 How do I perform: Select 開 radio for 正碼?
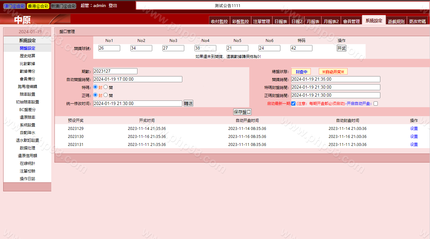pos(106,95)
